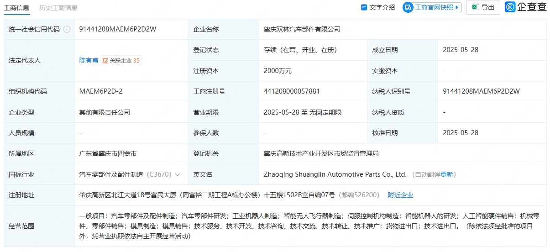This screenshot has height=252, width=550.
Task: Click 更新 link beside English name
Action: [x=447, y=174]
